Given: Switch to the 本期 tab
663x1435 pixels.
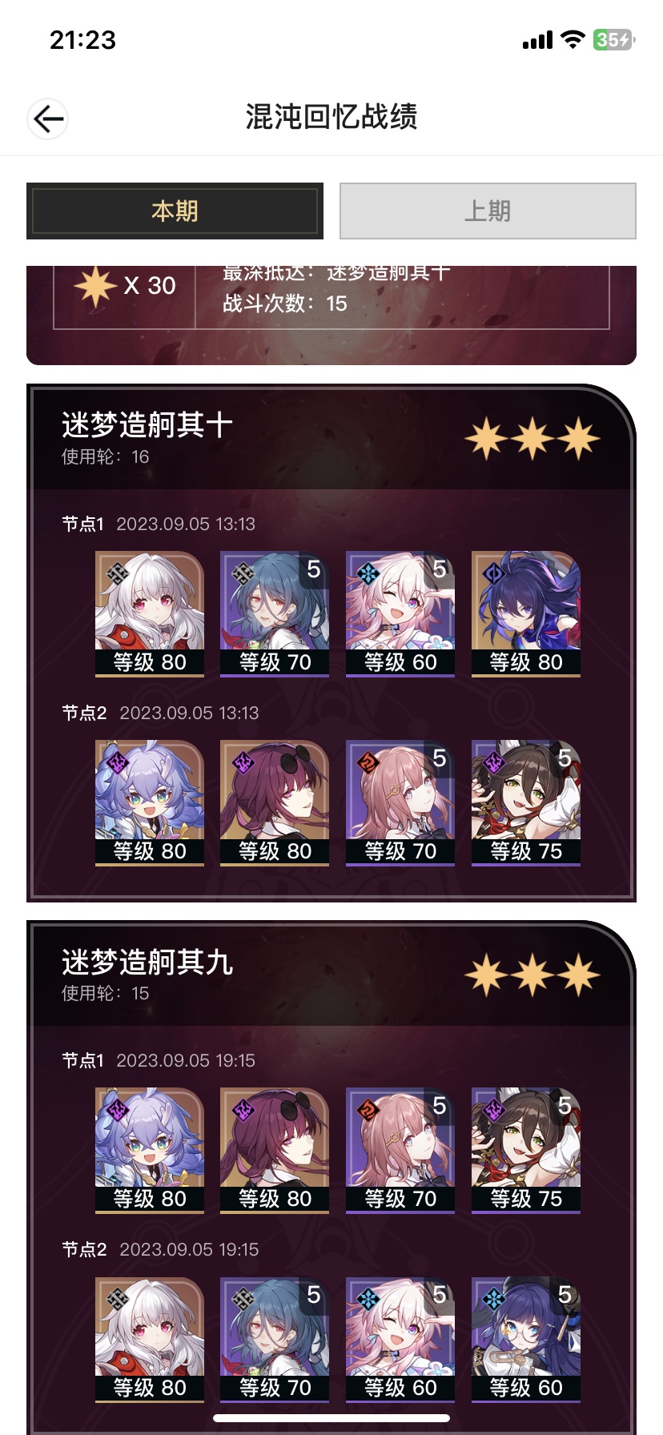Looking at the screenshot, I should (175, 211).
